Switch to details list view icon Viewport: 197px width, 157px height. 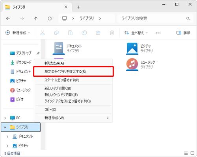coord(186,153)
